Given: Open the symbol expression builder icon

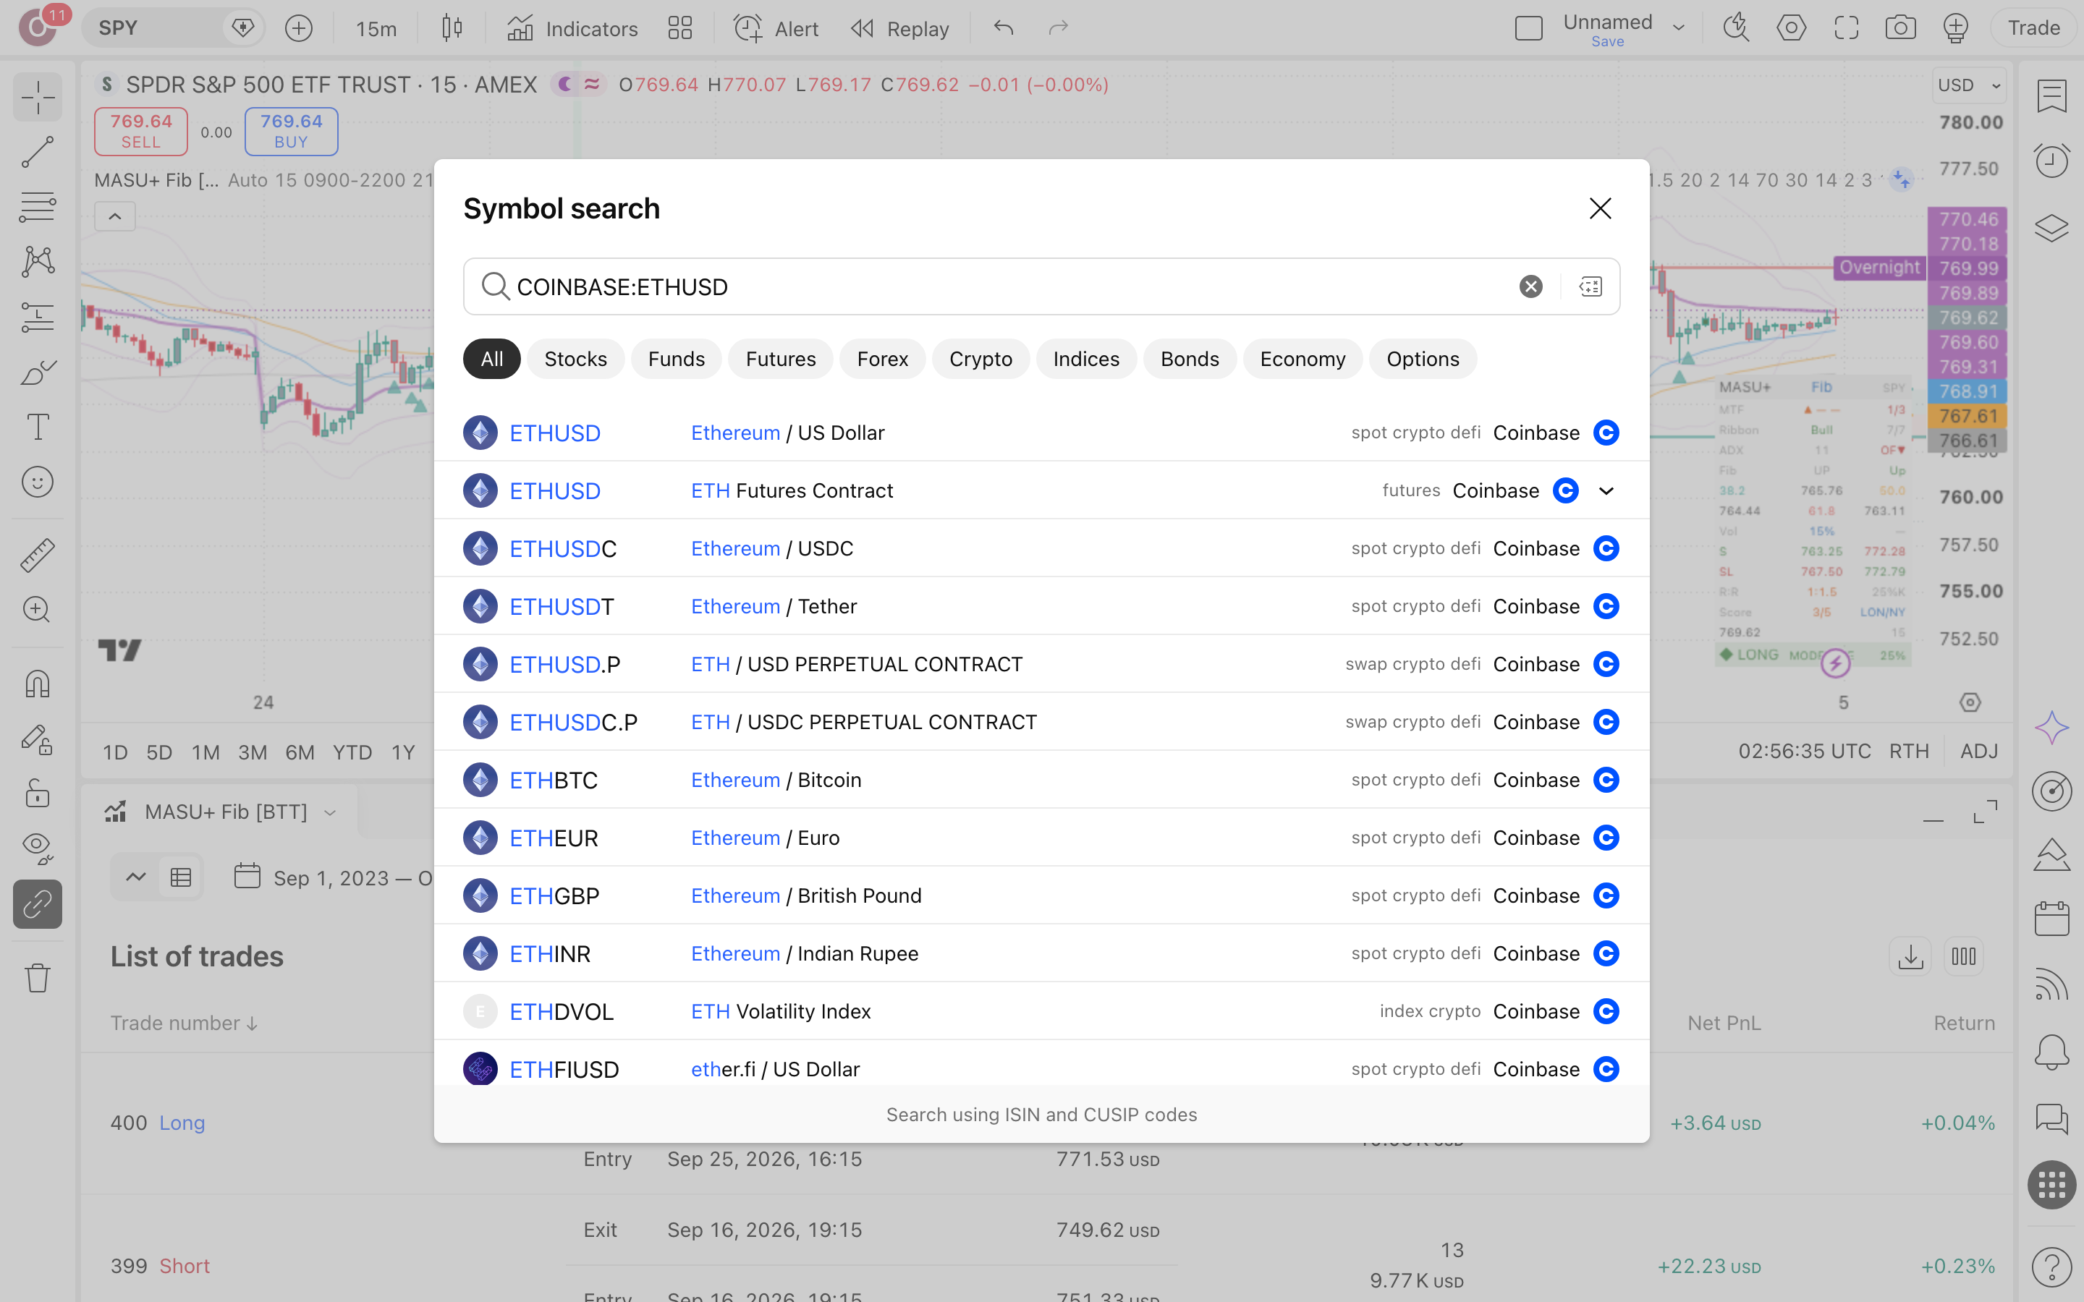Looking at the screenshot, I should point(1590,286).
